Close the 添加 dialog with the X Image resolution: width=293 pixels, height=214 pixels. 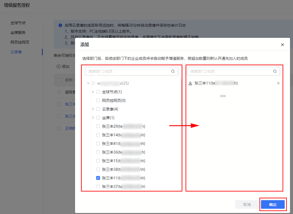282,45
